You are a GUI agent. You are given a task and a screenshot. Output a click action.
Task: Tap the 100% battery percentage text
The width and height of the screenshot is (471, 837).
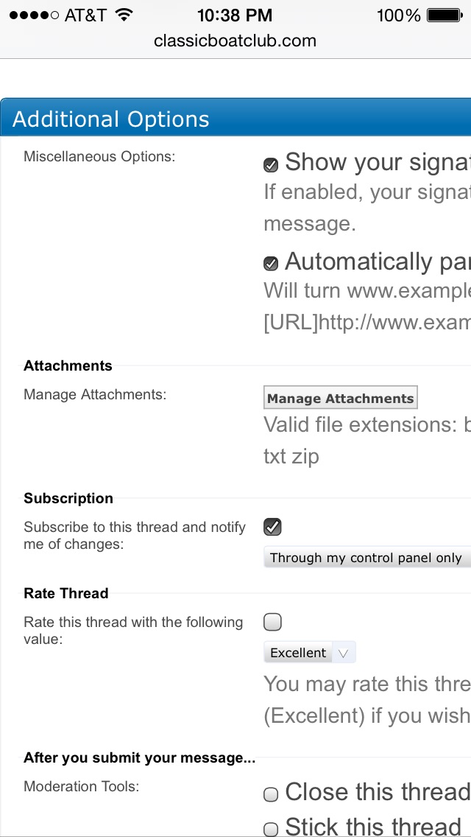pos(398,15)
